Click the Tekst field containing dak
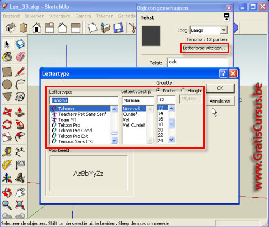The image size is (269, 227). point(197,62)
